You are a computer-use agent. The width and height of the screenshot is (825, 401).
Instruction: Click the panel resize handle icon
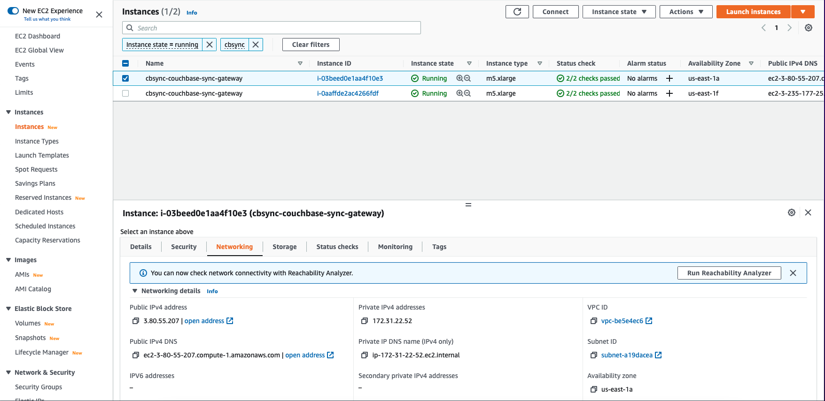click(x=468, y=205)
